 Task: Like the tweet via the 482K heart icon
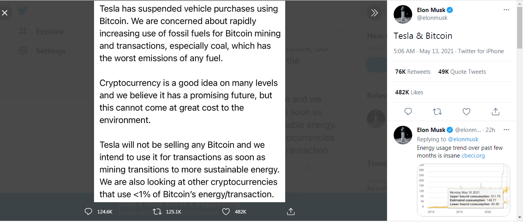(x=226, y=212)
